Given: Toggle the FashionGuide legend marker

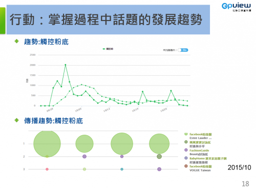Looking at the screenshot, I should 186,150.
